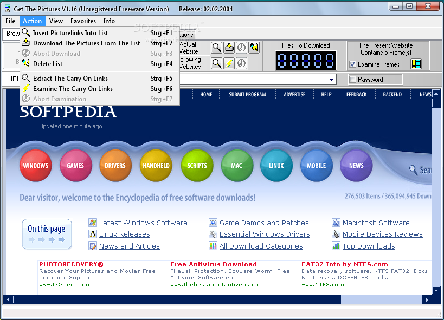The width and height of the screenshot is (444, 320).
Task: Click the app icon in title bar
Action: [8, 9]
